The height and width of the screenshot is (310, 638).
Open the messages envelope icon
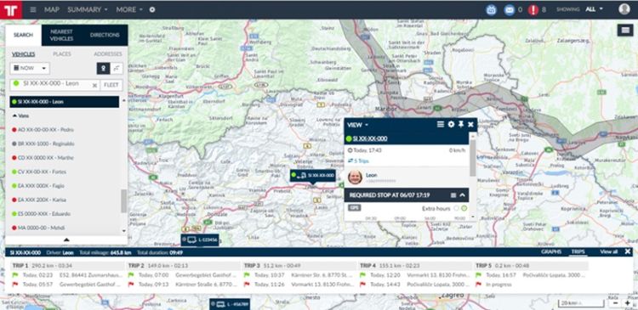tap(510, 9)
